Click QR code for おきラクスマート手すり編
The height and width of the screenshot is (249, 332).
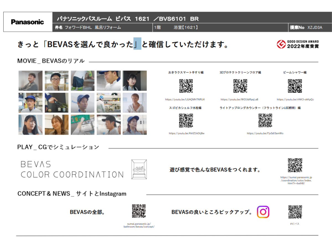[x=186, y=86]
